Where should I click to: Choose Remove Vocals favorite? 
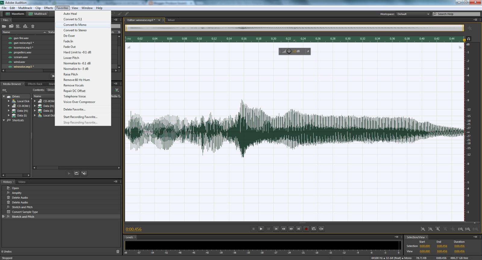pyautogui.click(x=83, y=85)
